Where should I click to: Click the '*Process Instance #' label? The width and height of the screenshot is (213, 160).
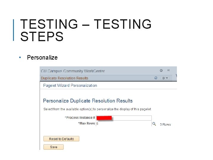click(x=80, y=118)
